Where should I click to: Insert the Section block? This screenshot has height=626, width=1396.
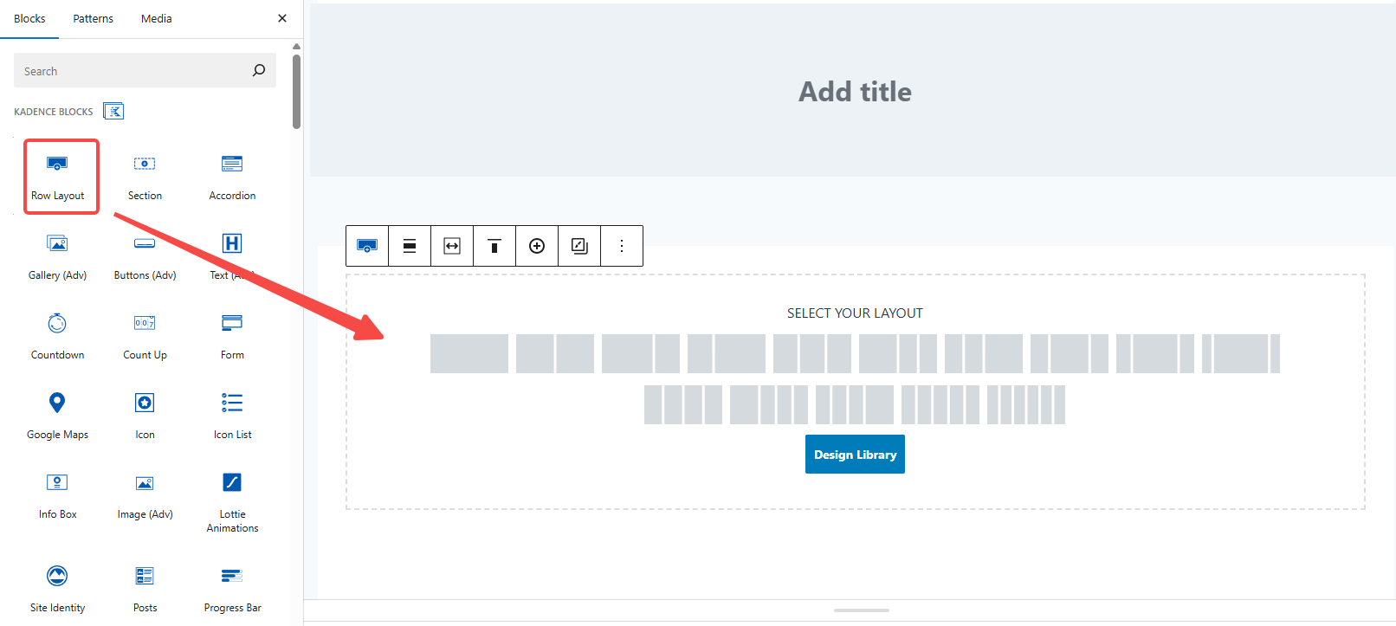144,175
